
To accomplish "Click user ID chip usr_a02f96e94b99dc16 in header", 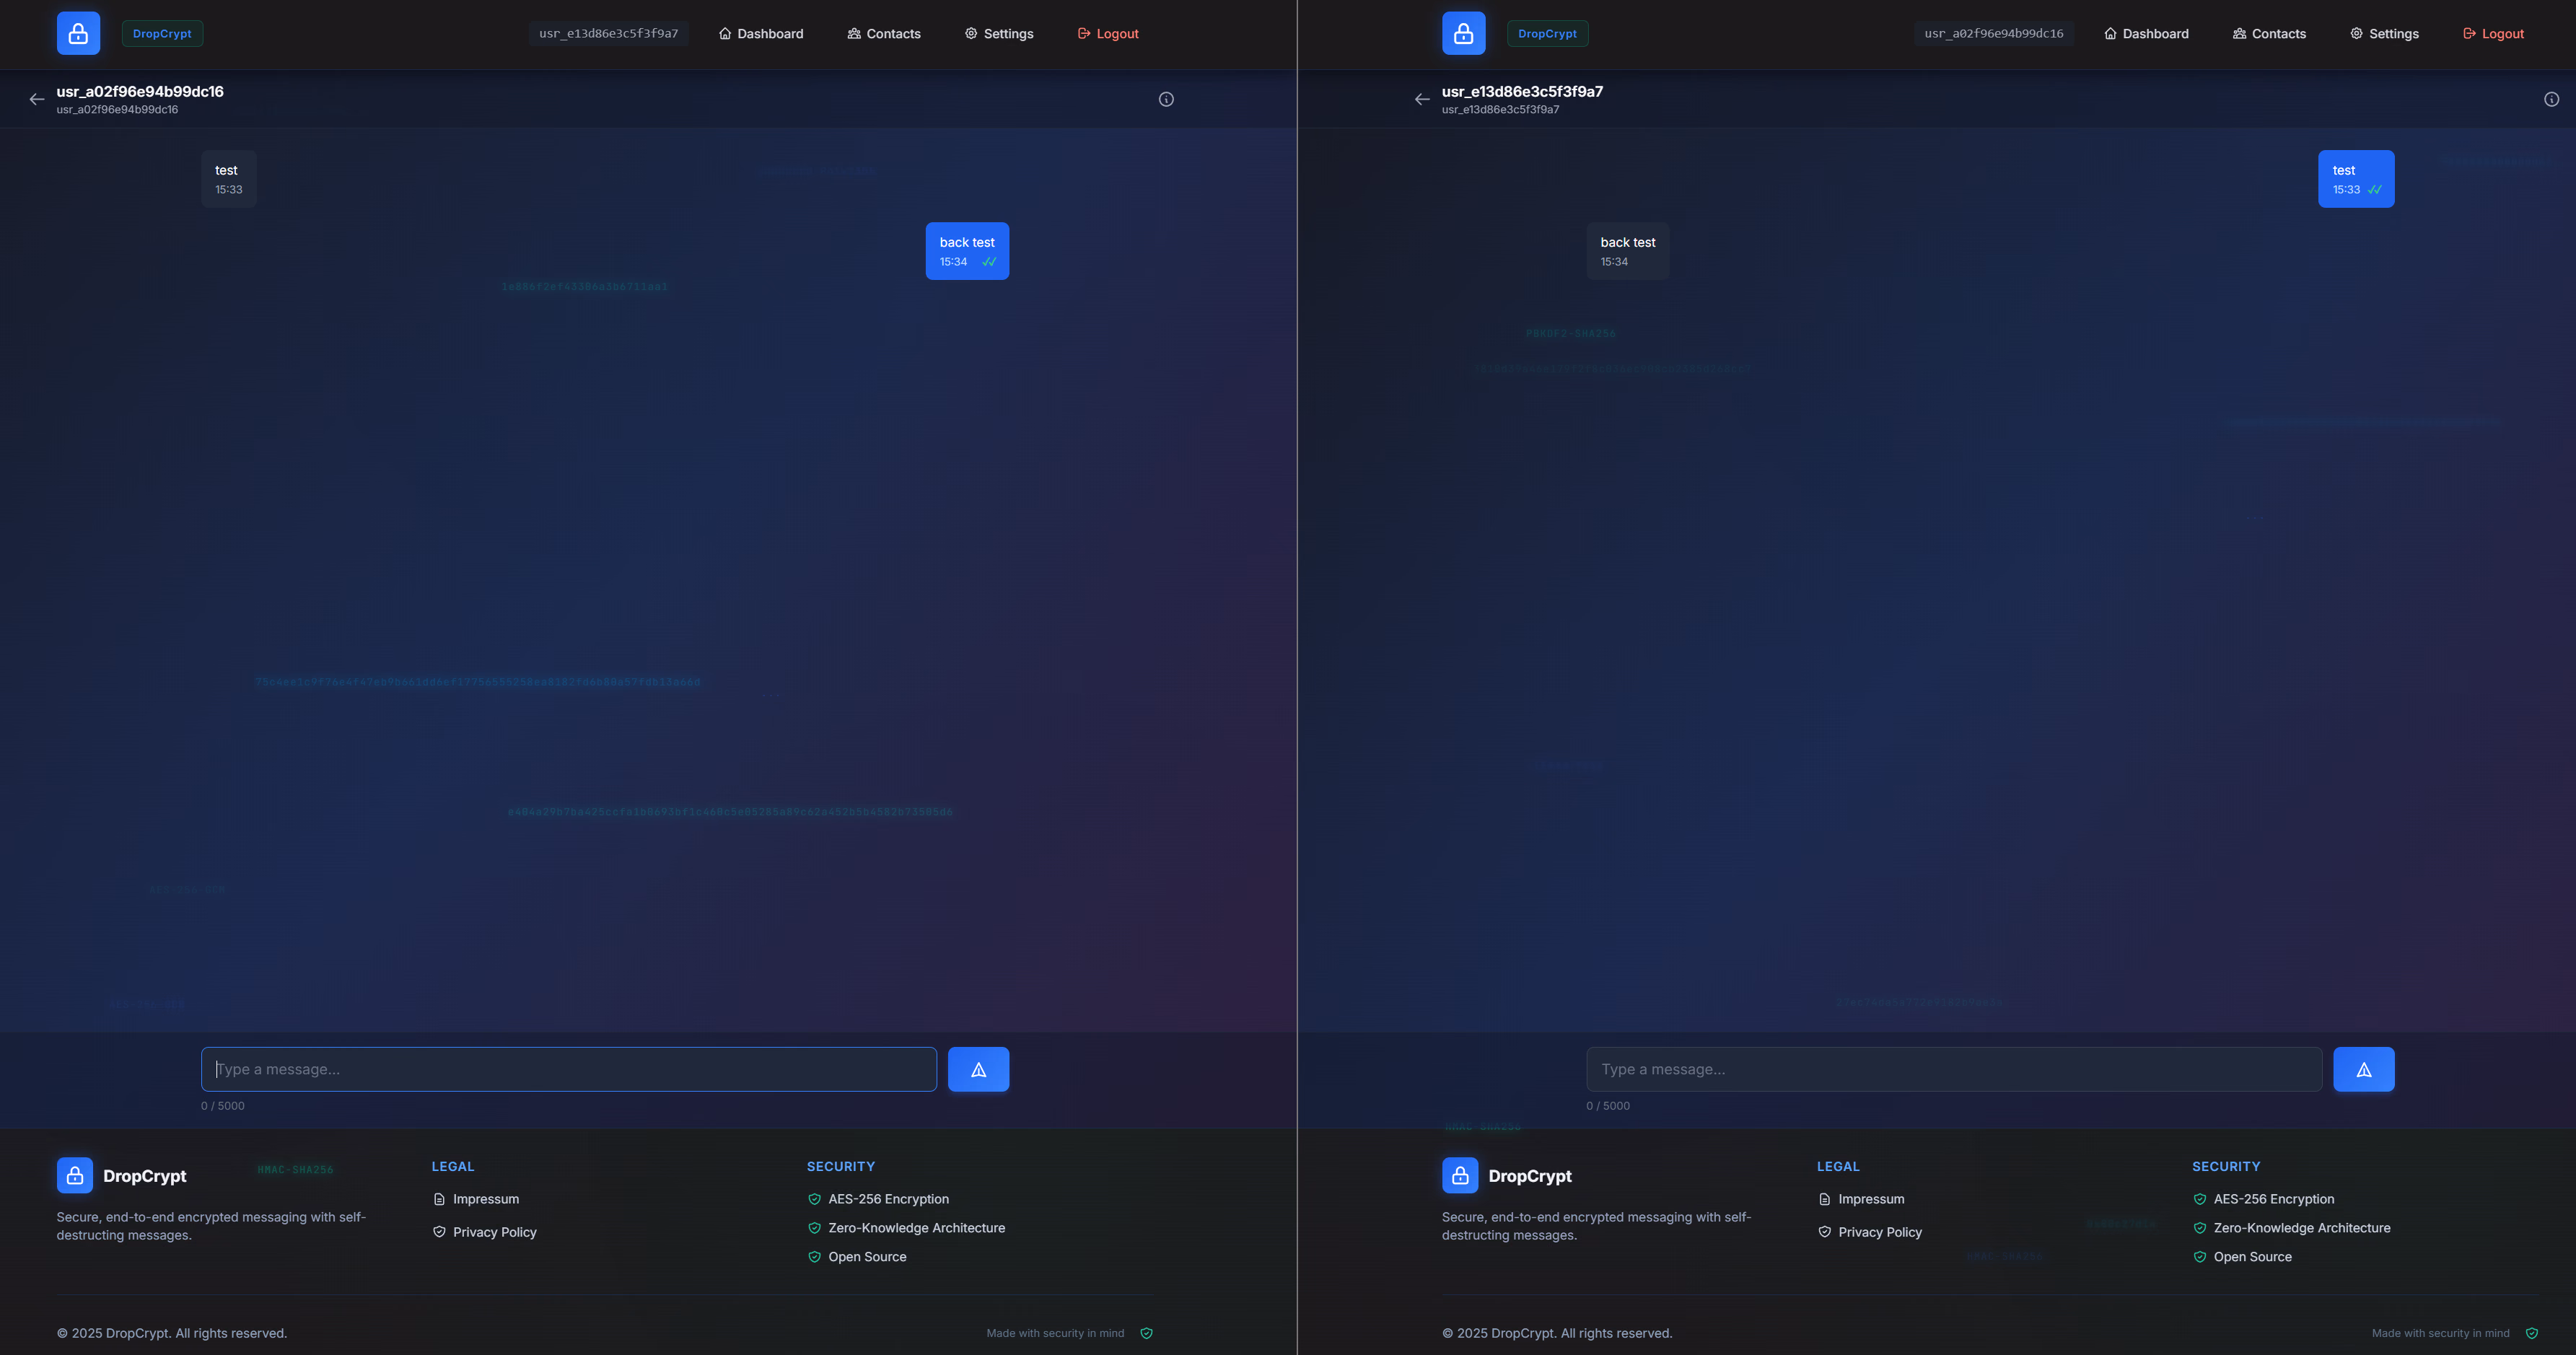I will 1993,33.
